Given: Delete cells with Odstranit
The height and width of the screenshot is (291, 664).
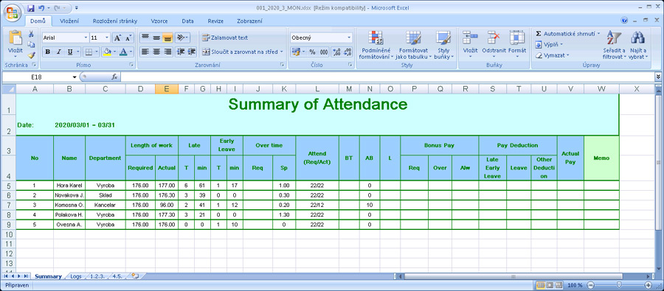Looking at the screenshot, I should [494, 44].
